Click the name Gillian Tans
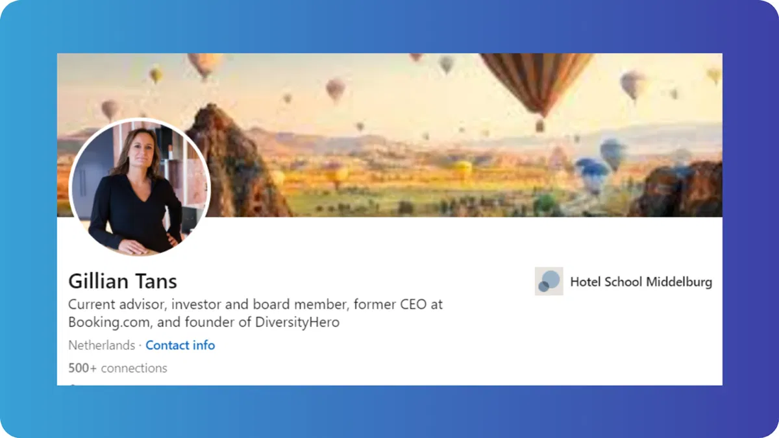Screen dimensions: 779x438 tap(123, 282)
